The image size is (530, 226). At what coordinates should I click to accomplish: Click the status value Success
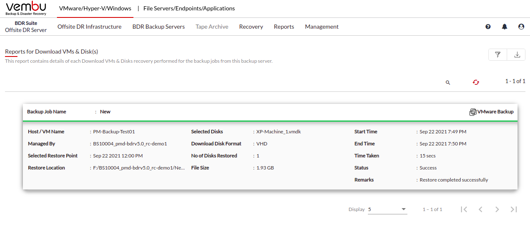point(428,168)
